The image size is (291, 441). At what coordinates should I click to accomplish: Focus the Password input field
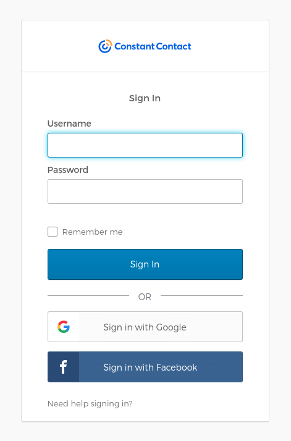click(145, 191)
